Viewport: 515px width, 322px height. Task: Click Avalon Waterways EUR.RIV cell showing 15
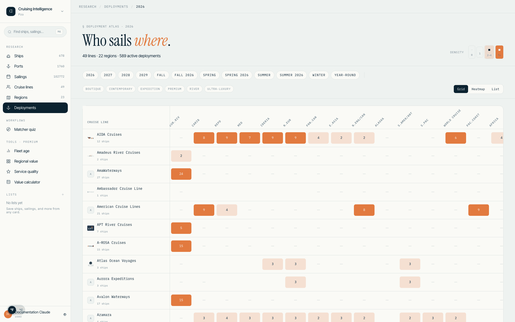pos(181,300)
